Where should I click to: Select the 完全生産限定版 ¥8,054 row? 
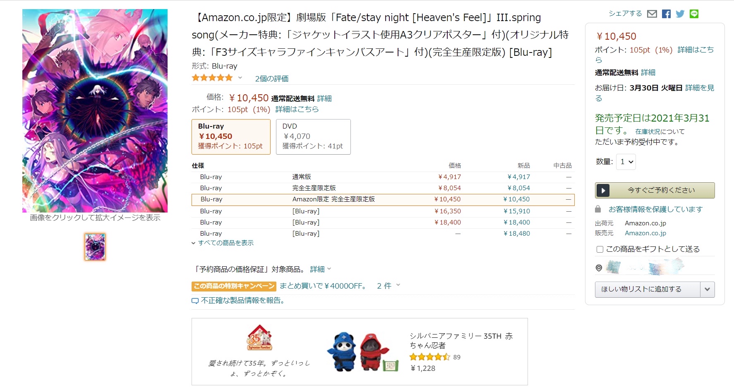(383, 188)
